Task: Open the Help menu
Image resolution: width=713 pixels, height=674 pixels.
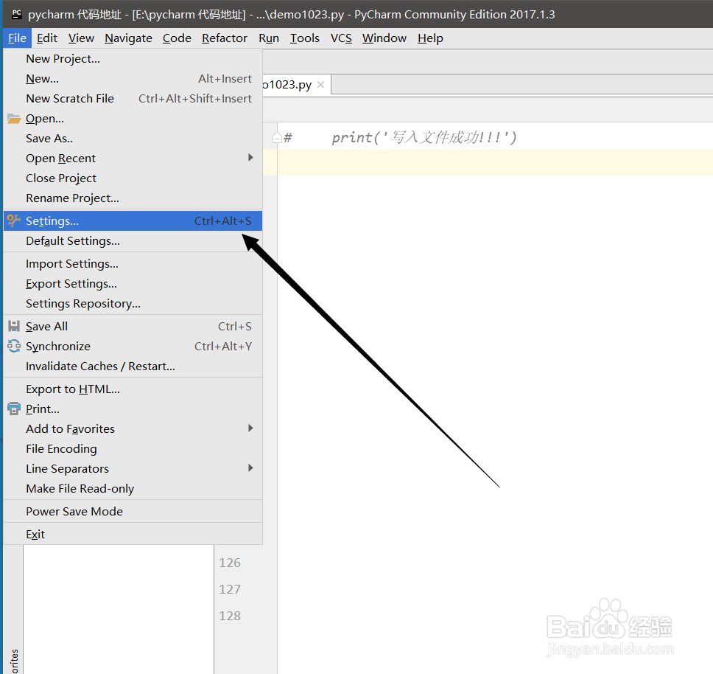Action: [x=430, y=38]
